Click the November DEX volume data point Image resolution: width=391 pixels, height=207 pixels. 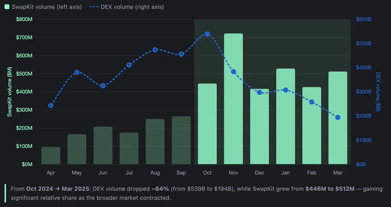point(233,72)
